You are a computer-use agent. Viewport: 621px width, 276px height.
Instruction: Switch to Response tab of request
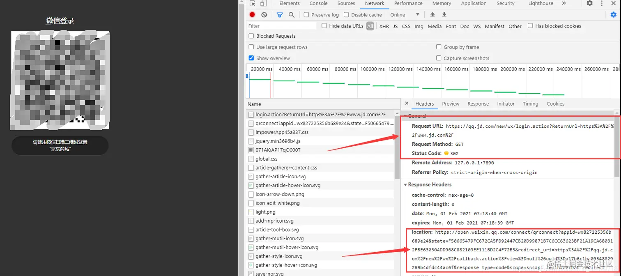click(x=478, y=104)
